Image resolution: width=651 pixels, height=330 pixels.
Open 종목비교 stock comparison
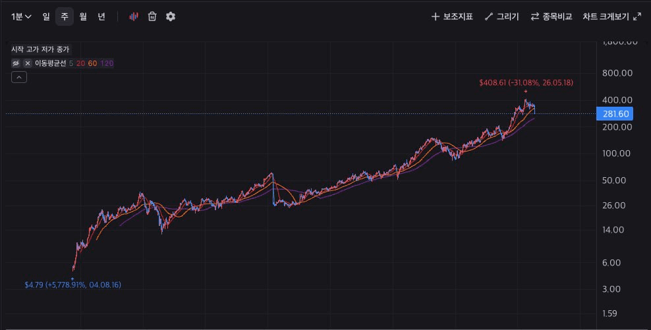[x=552, y=16]
